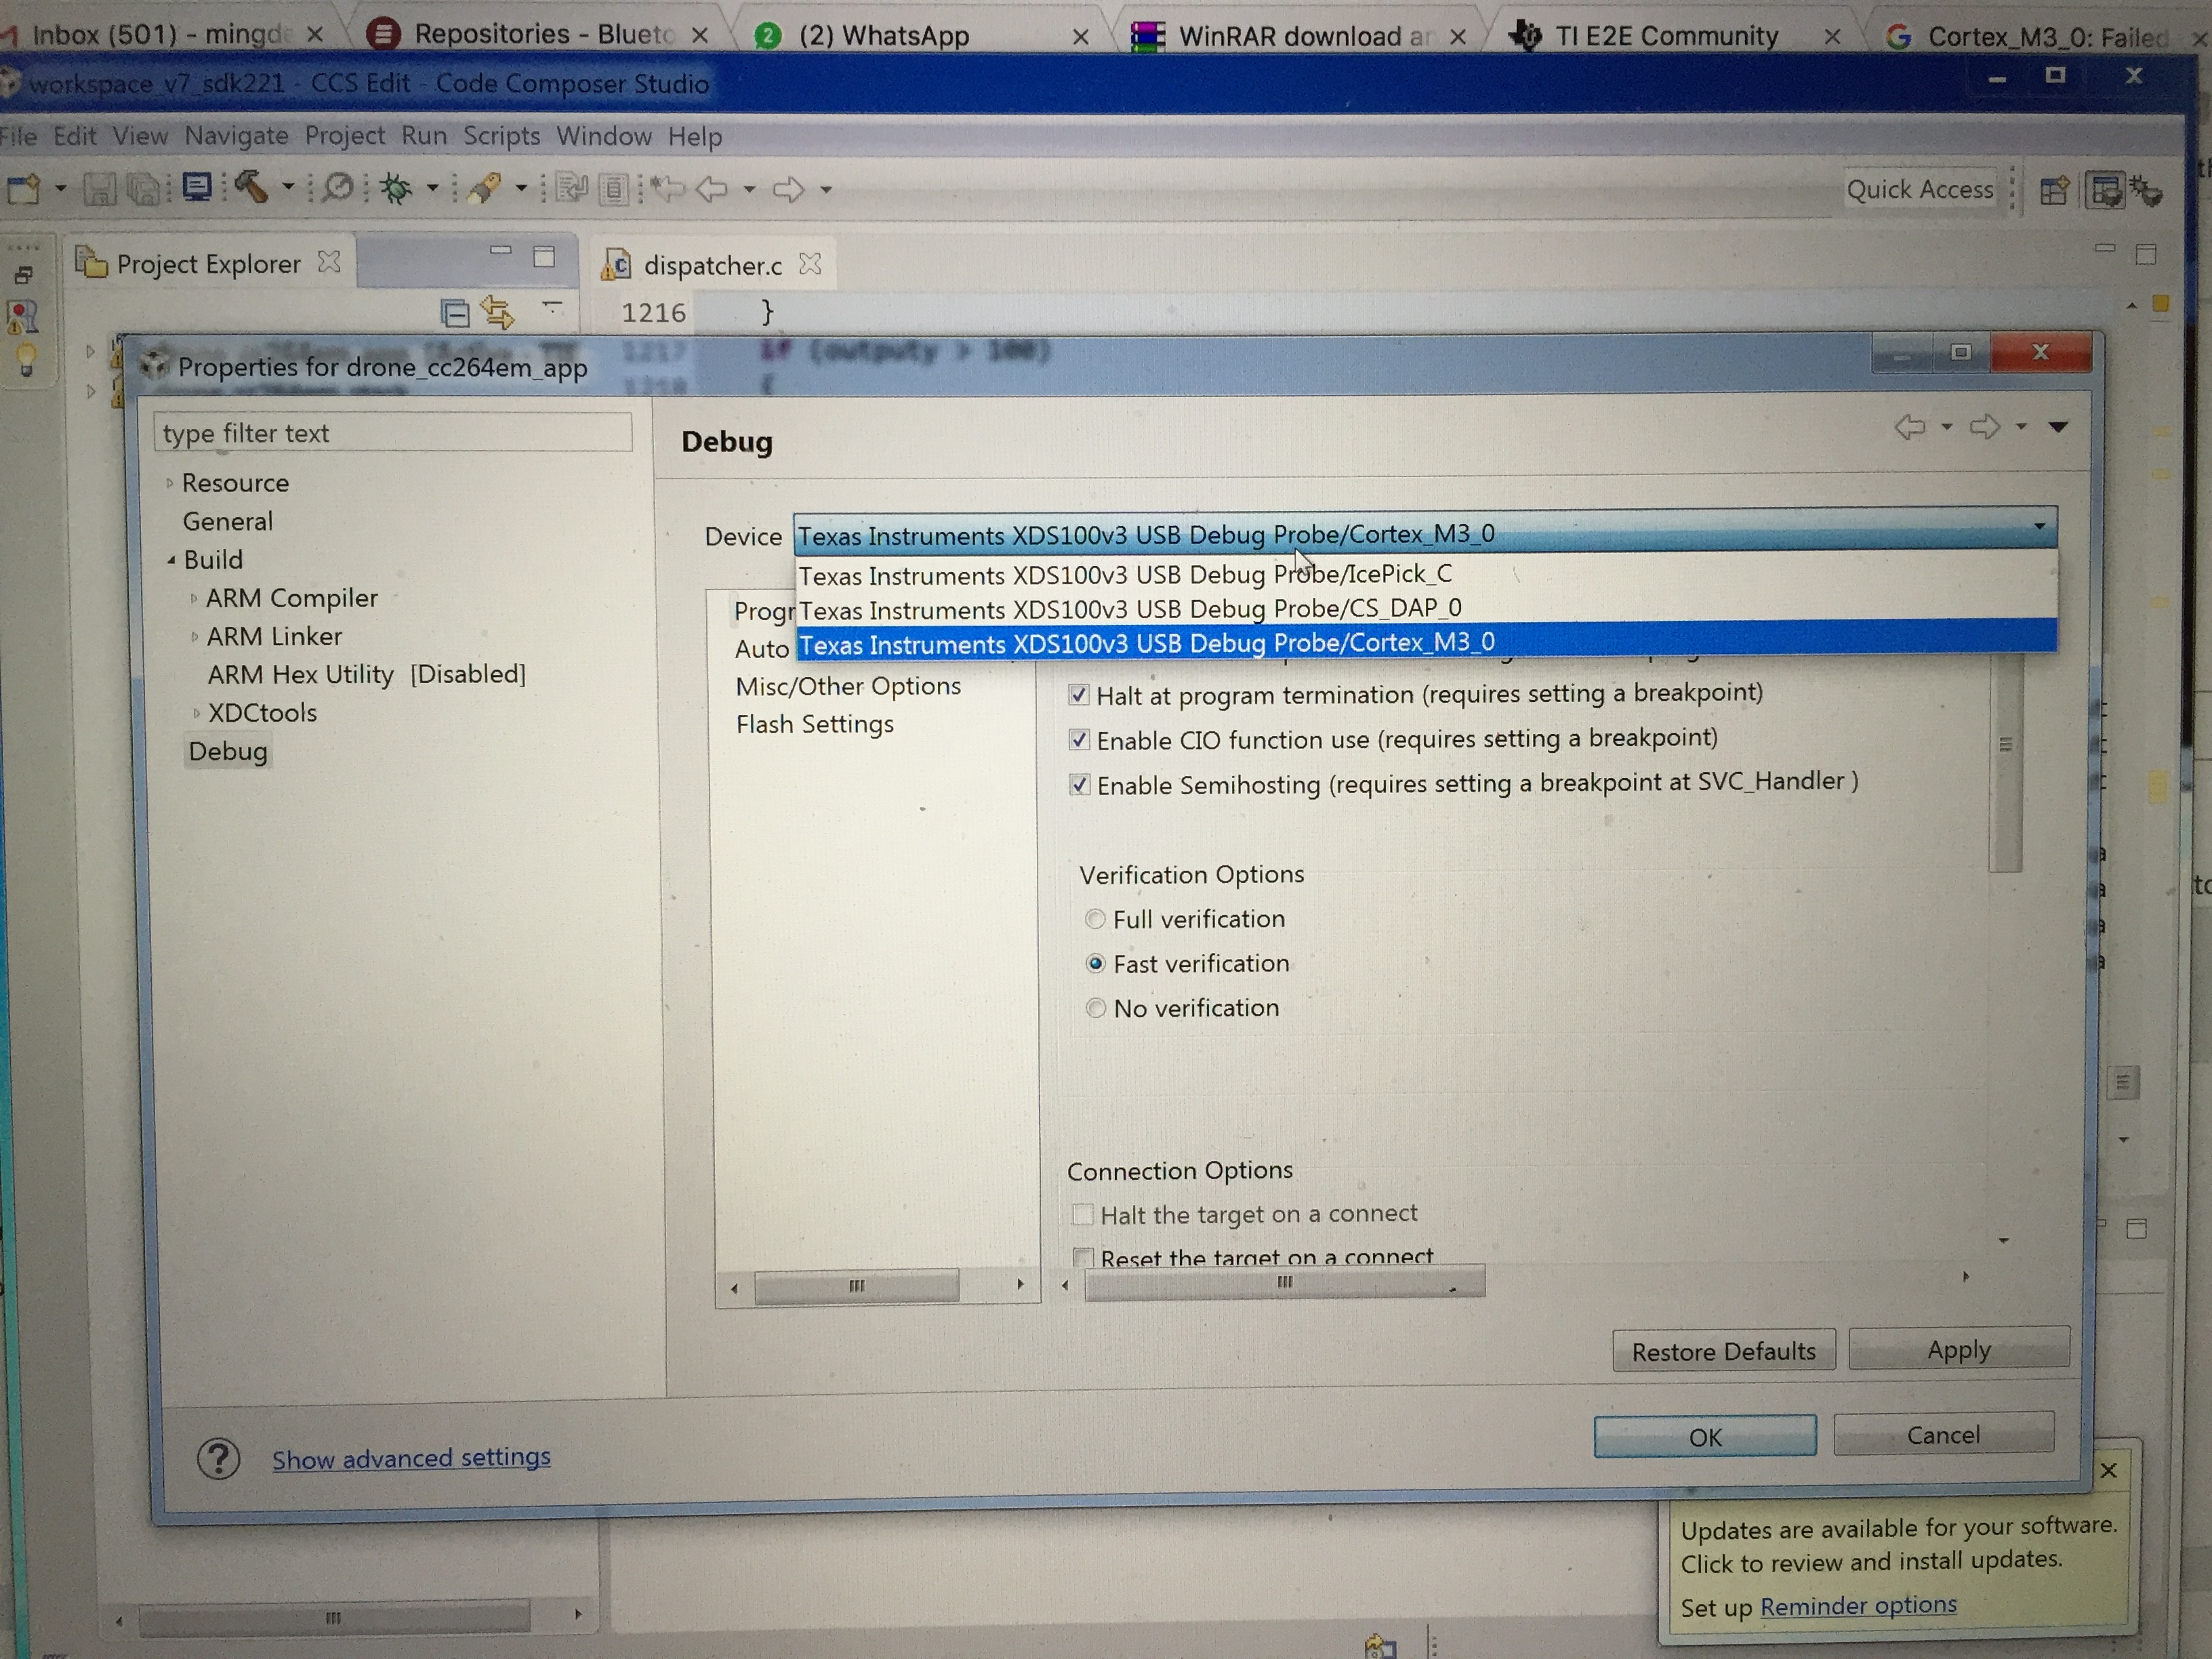Collapse the Build tree node
This screenshot has height=1659, width=2212.
point(171,560)
